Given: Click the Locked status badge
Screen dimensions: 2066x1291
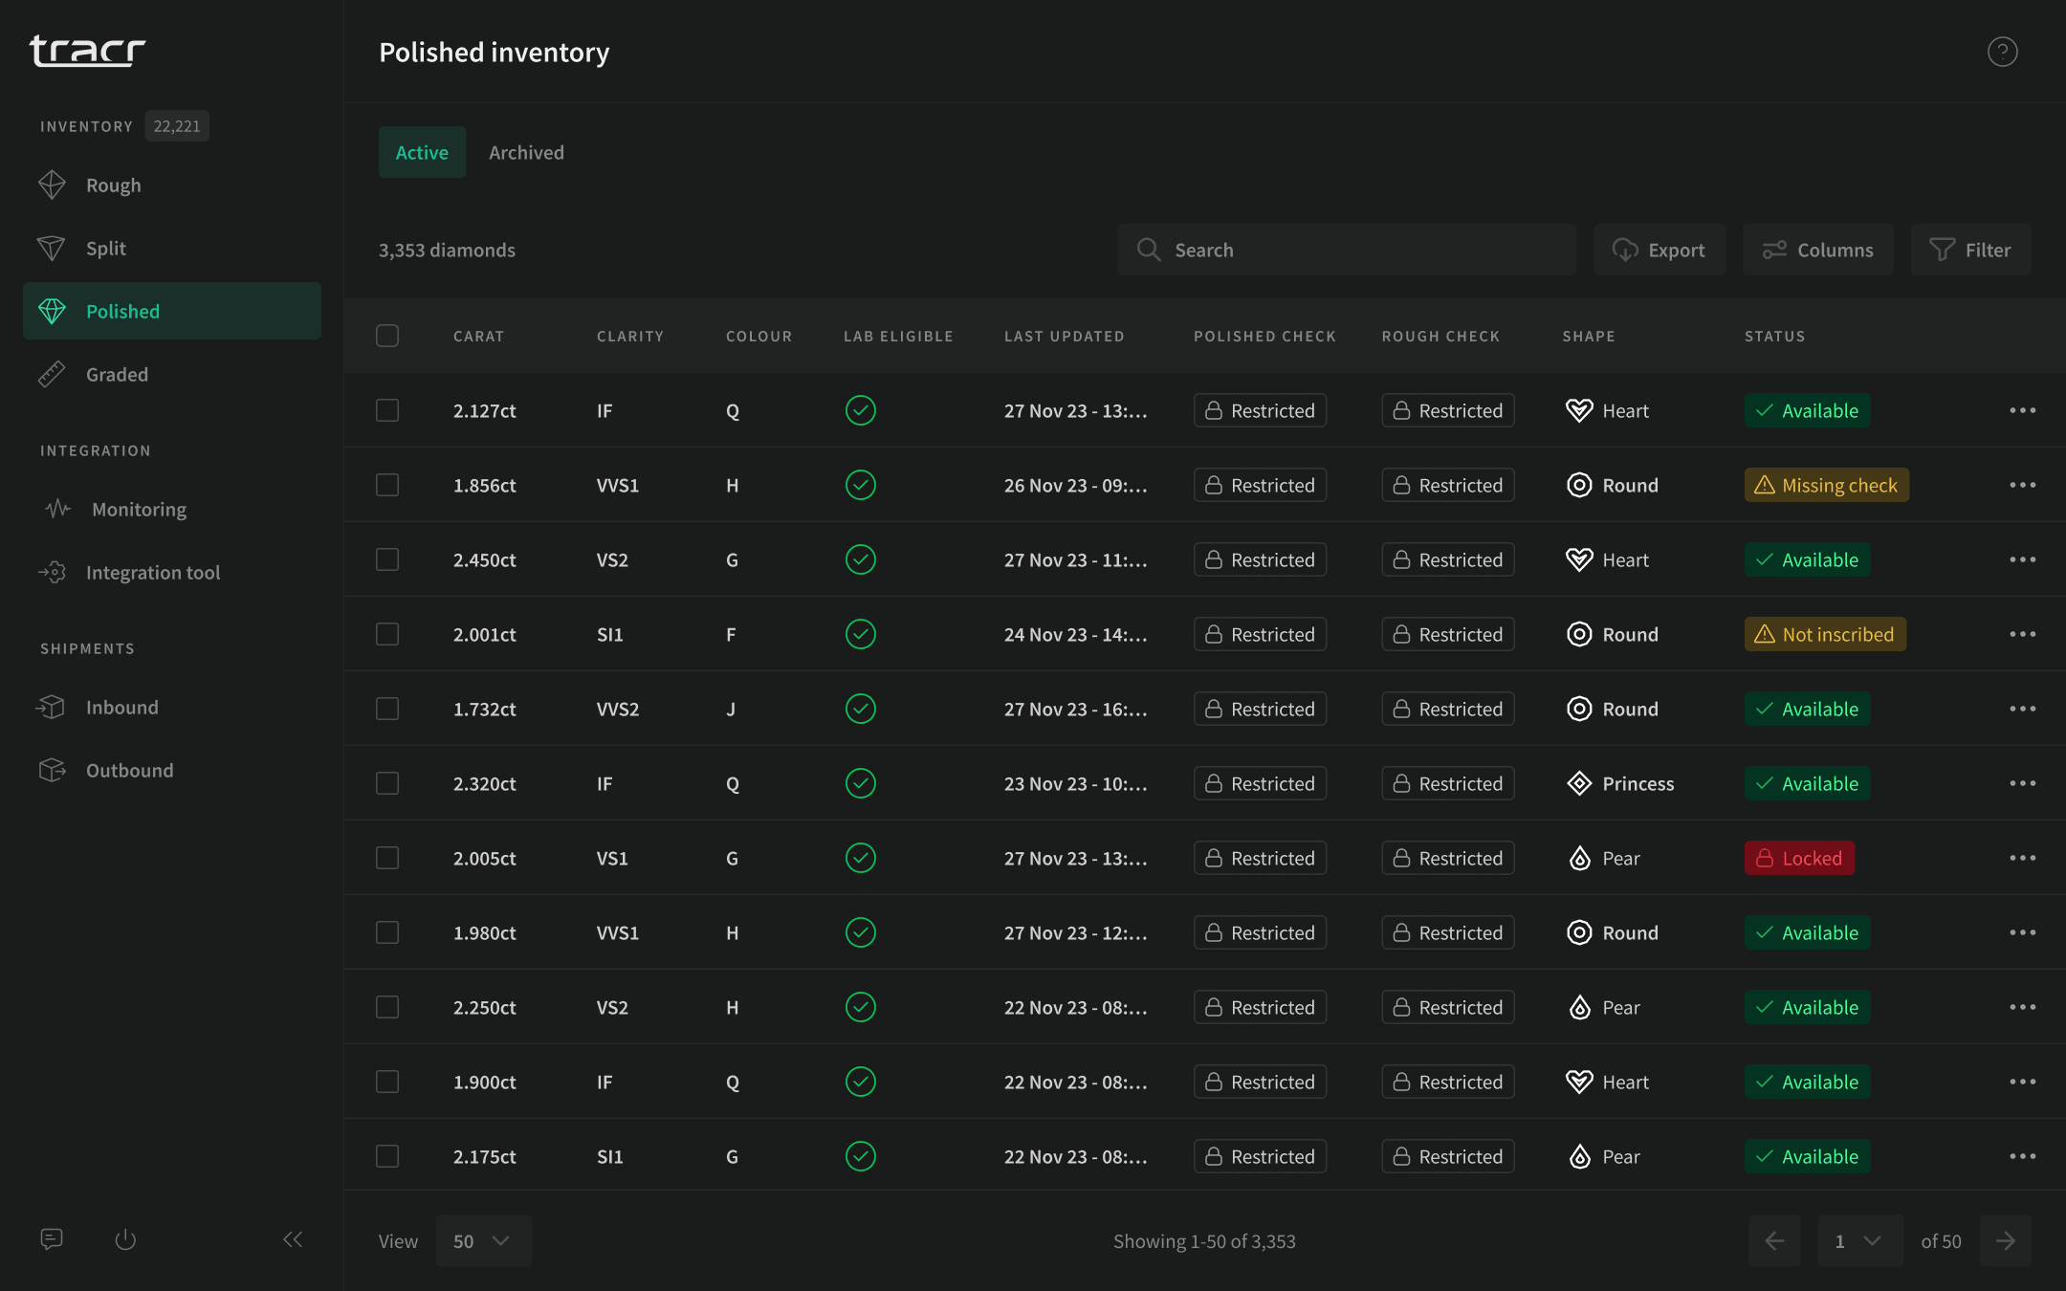Looking at the screenshot, I should click(x=1799, y=858).
